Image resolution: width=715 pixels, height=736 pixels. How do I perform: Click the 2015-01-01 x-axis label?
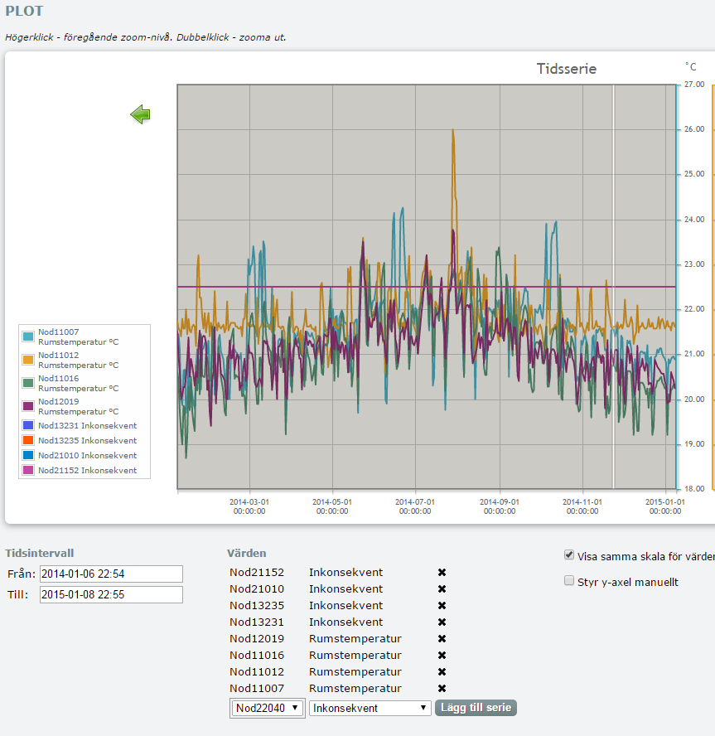[665, 506]
